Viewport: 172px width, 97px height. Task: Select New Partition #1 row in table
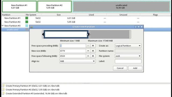click(x=86, y=18)
